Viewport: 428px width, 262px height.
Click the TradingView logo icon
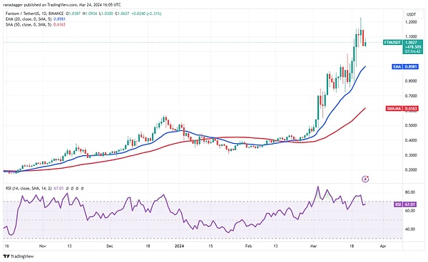(19, 256)
